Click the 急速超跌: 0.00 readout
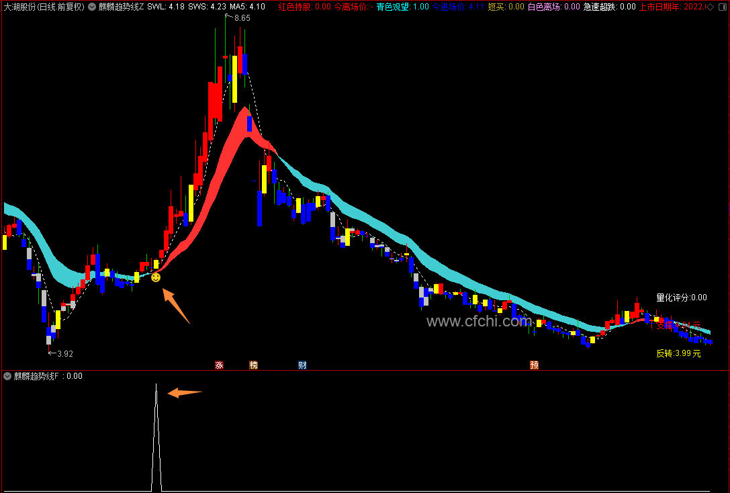 [x=609, y=7]
